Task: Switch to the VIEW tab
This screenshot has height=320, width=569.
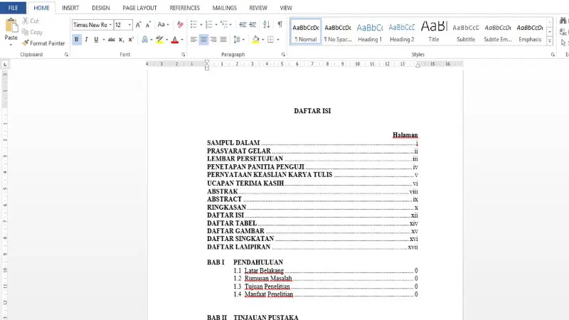Action: click(x=286, y=8)
